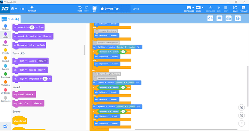Viewport: 249px width, 131px height.
Task: Select the Sensing block category
Action: (5, 67)
